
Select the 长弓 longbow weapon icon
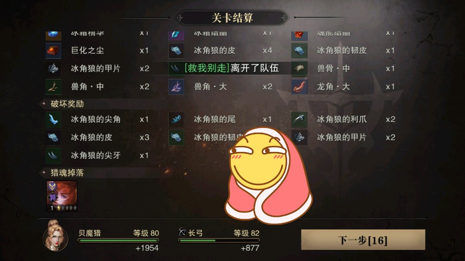point(182,232)
